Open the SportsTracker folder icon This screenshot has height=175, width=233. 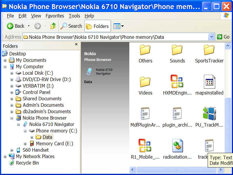point(209,50)
